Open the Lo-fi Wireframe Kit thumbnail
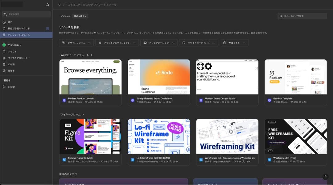 click(x=159, y=136)
